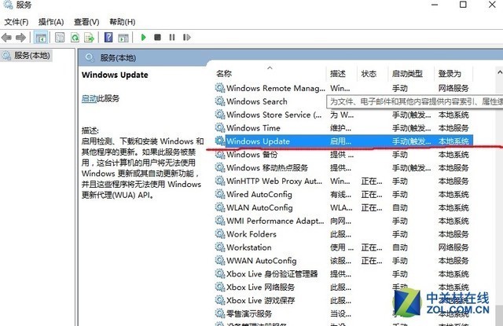Sort by the 启动类型 column header
This screenshot has height=326, width=503.
coord(411,73)
